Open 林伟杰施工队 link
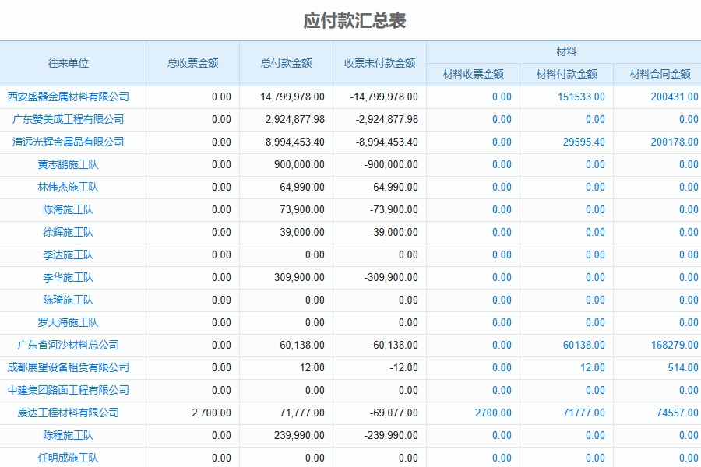701x467 pixels. coord(73,187)
